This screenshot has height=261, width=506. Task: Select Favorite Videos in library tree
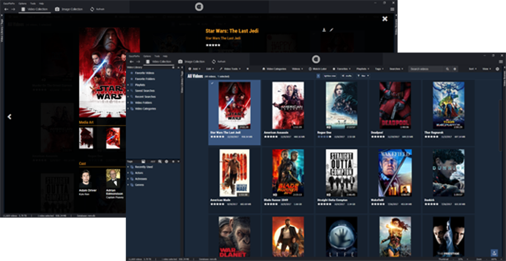click(145, 73)
